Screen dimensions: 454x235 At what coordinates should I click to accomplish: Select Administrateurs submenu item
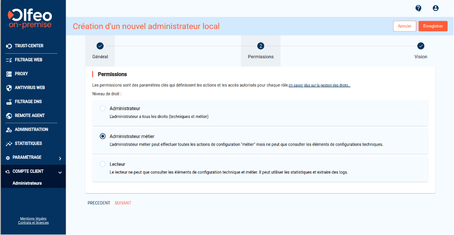27,183
